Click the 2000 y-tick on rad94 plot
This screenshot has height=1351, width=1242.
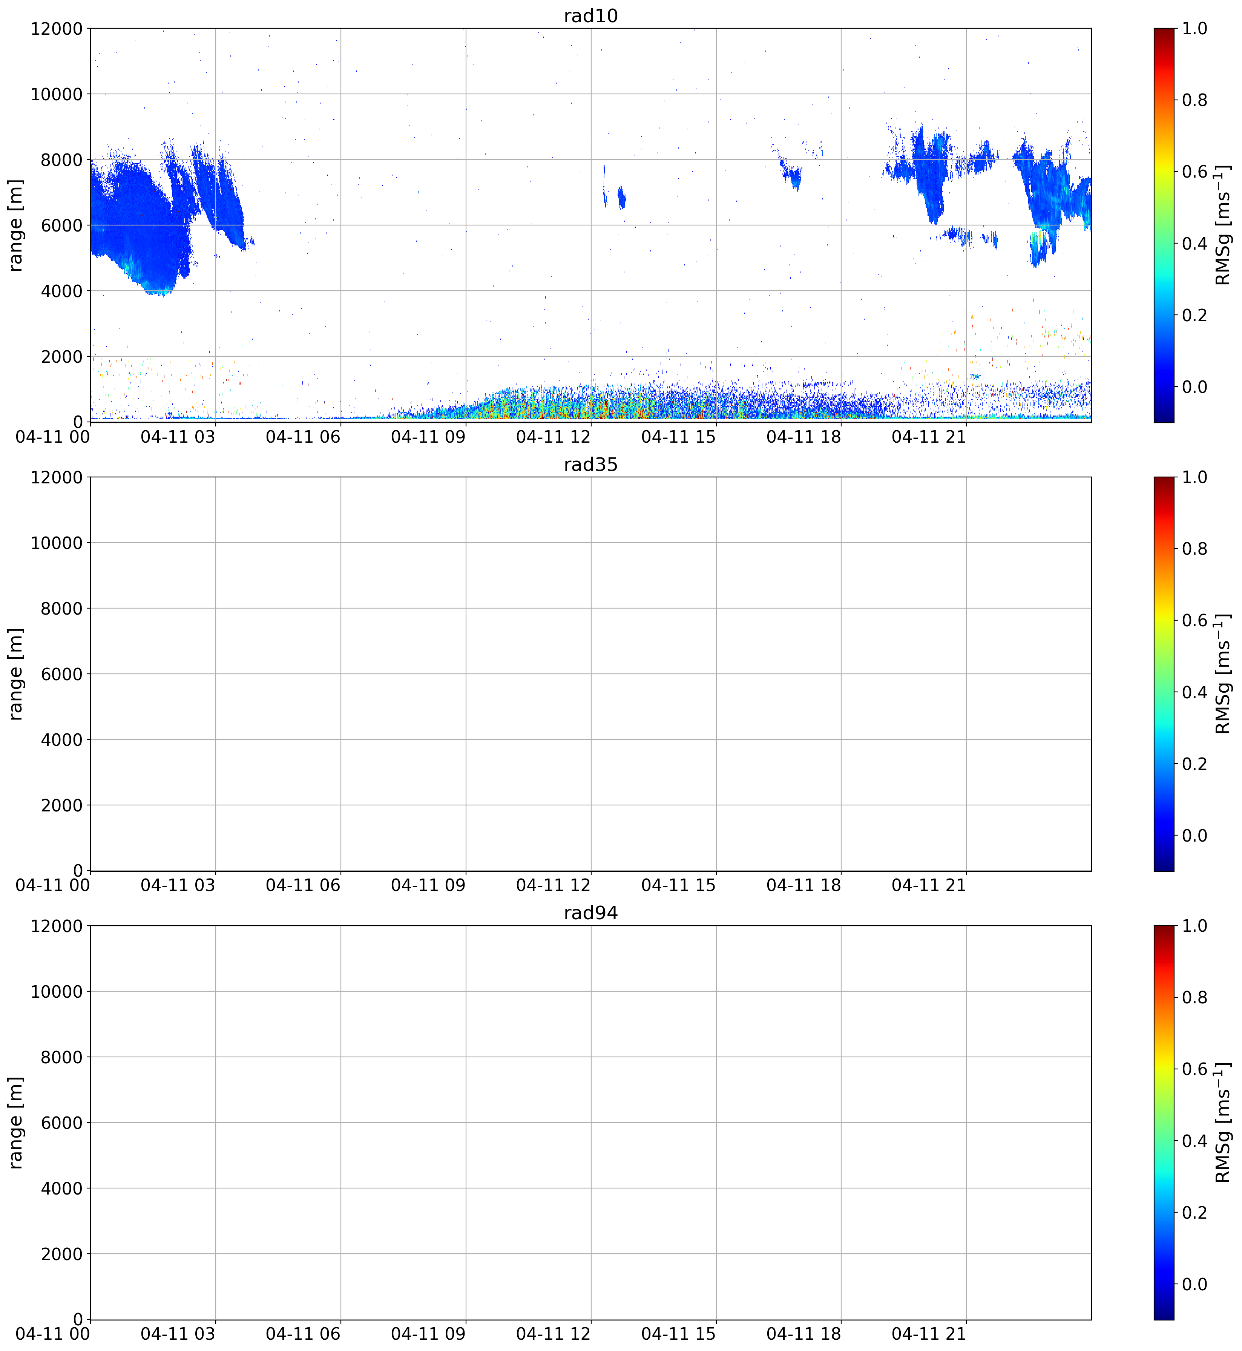[x=62, y=1254]
